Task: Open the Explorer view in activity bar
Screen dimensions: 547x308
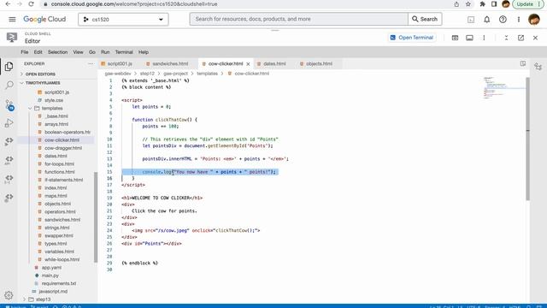Action: [9, 67]
